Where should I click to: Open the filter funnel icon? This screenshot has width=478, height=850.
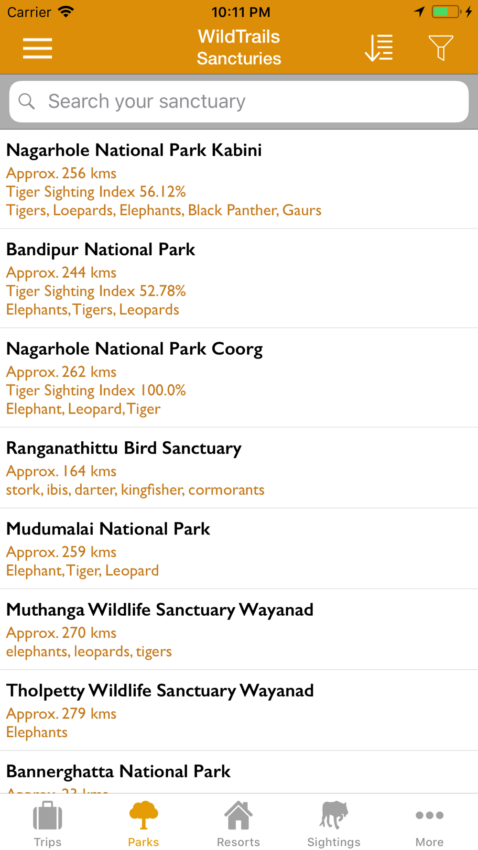[440, 48]
